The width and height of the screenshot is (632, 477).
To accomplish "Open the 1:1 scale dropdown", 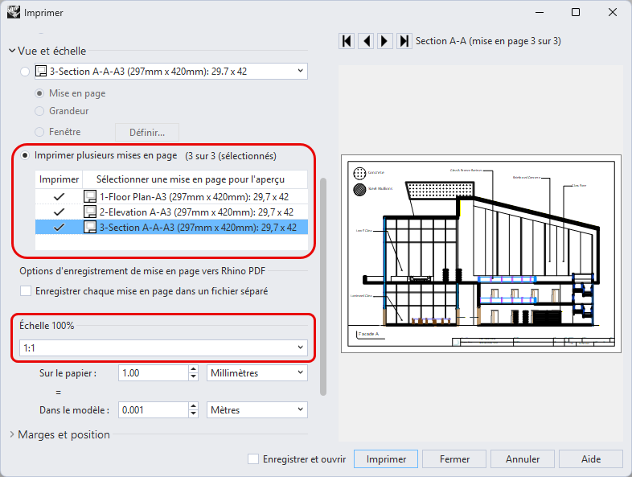I will click(x=162, y=347).
